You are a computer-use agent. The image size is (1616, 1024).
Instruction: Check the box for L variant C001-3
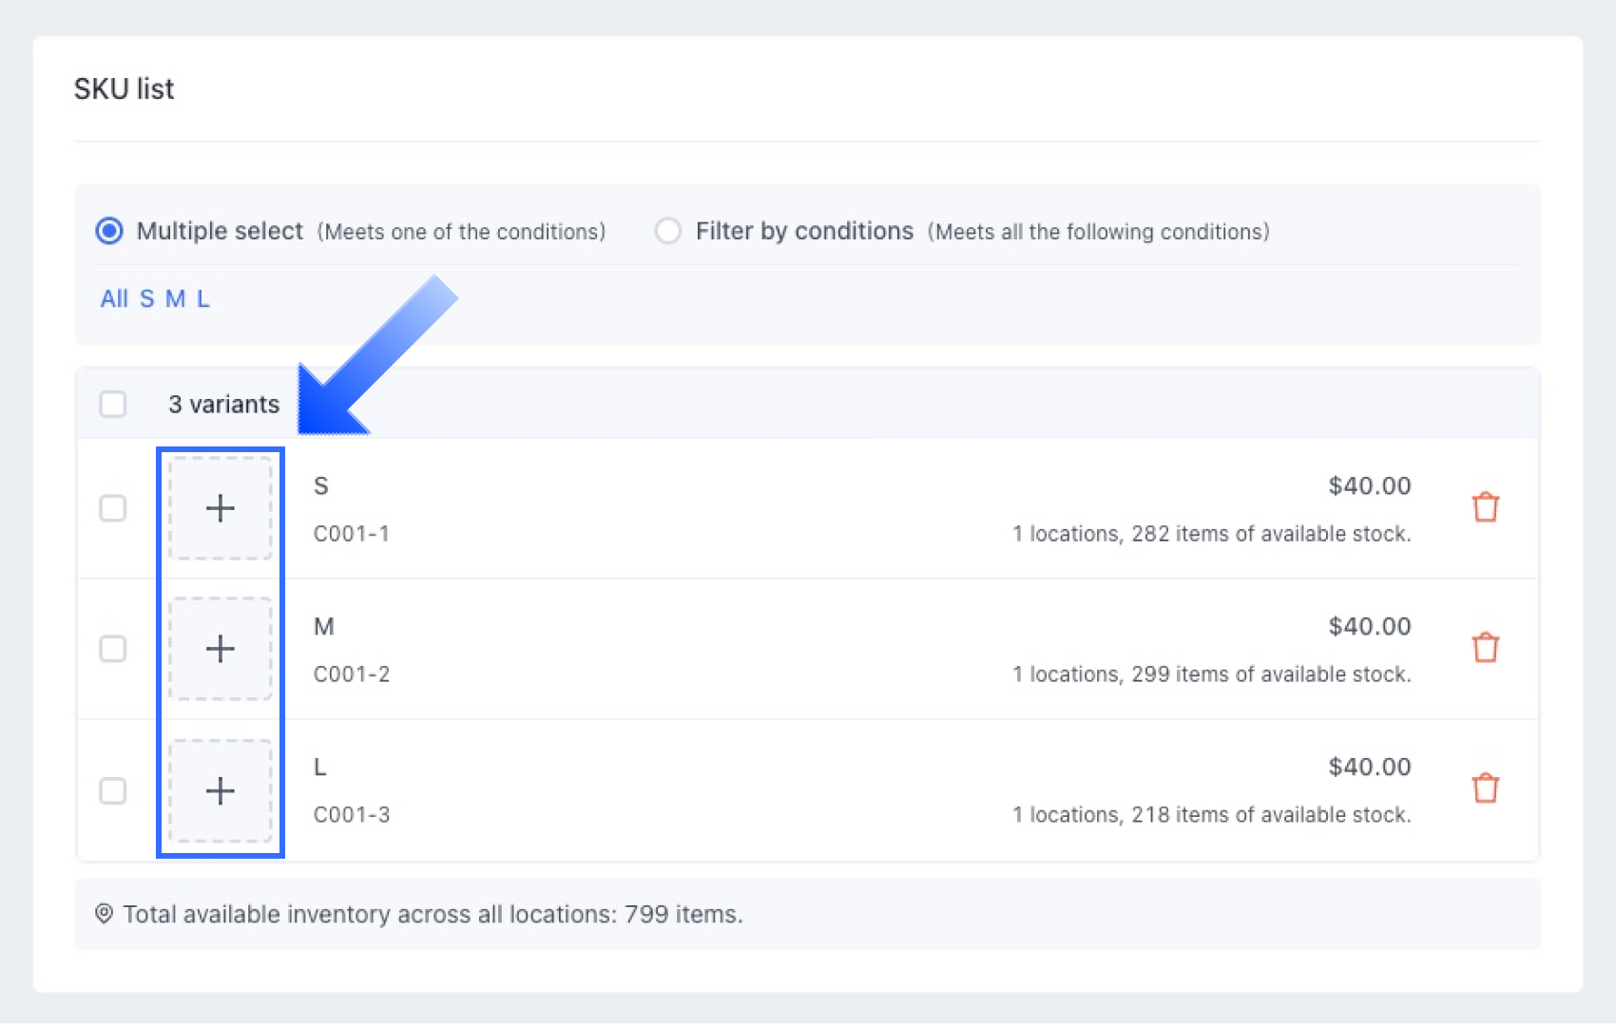point(113,790)
